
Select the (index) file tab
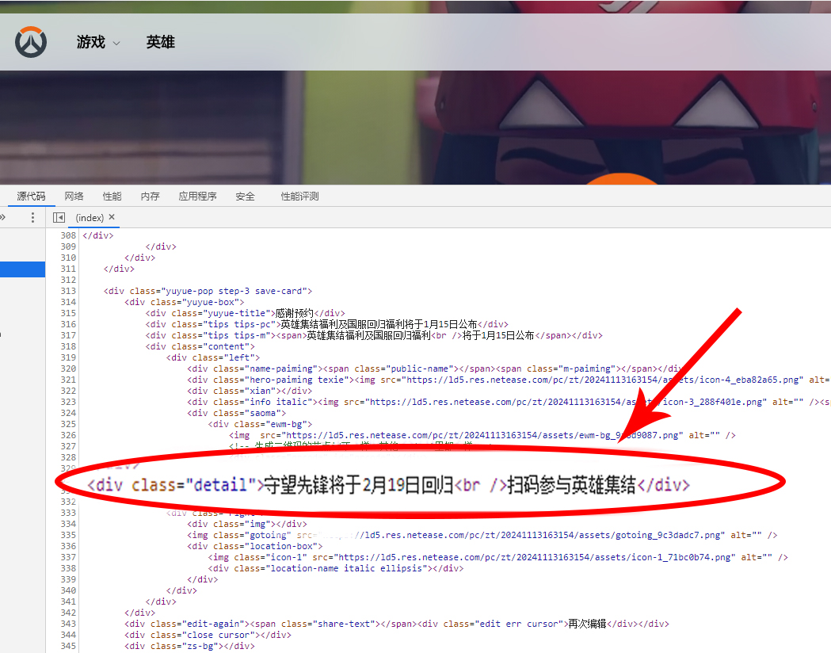90,217
